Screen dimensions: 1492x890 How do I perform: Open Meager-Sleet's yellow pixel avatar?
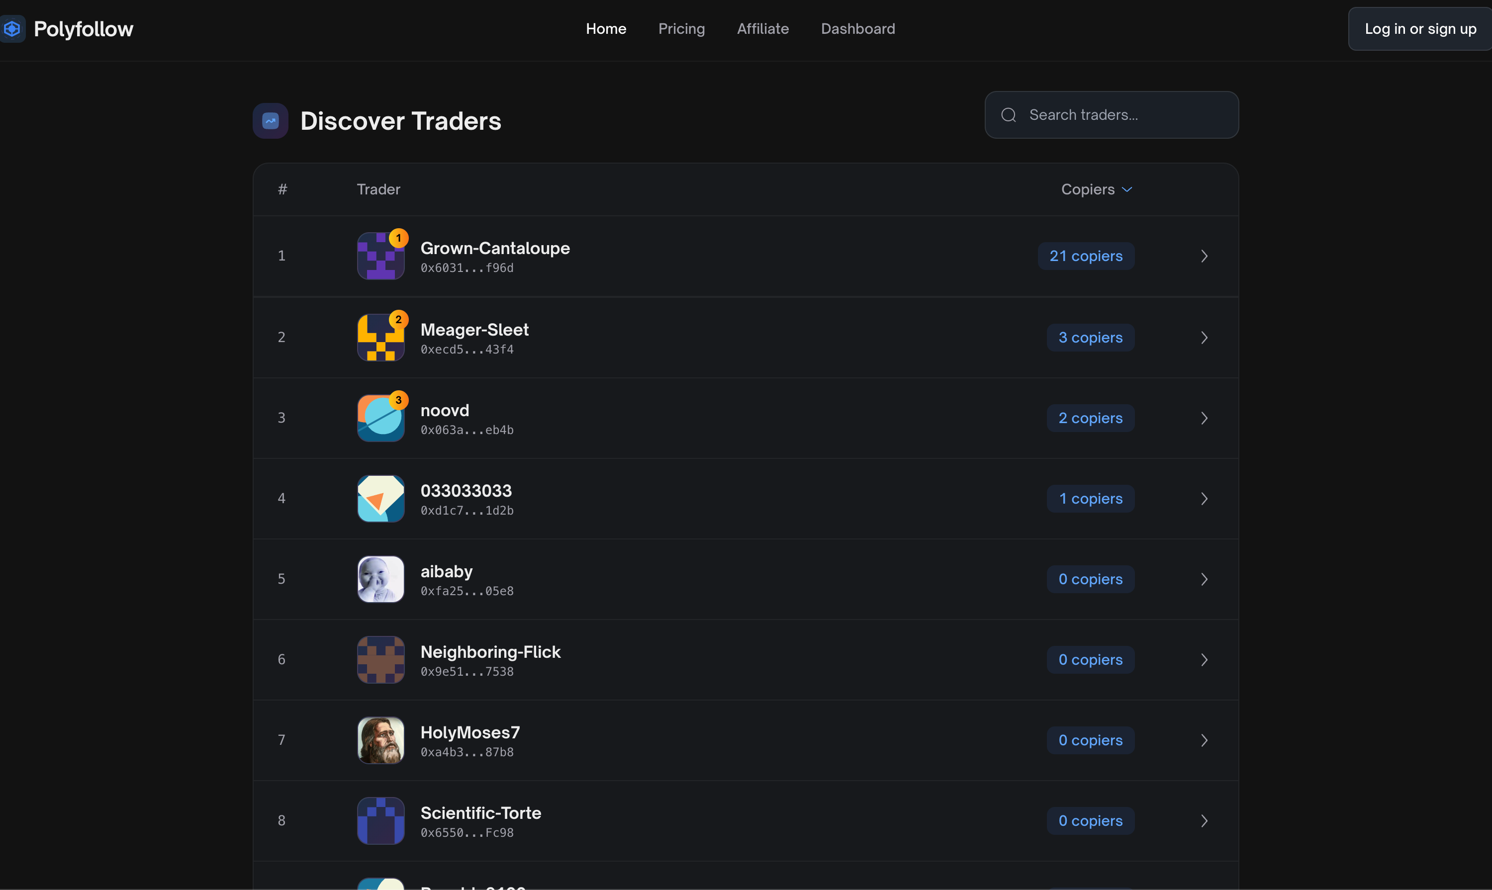pyautogui.click(x=381, y=338)
